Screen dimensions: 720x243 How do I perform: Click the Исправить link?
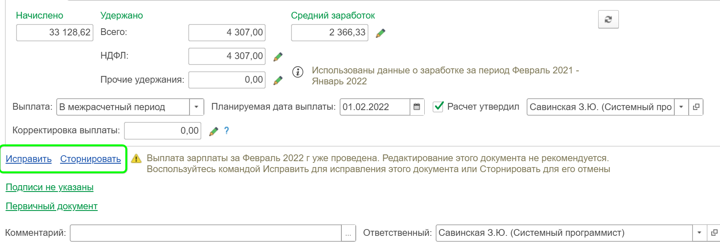click(28, 160)
